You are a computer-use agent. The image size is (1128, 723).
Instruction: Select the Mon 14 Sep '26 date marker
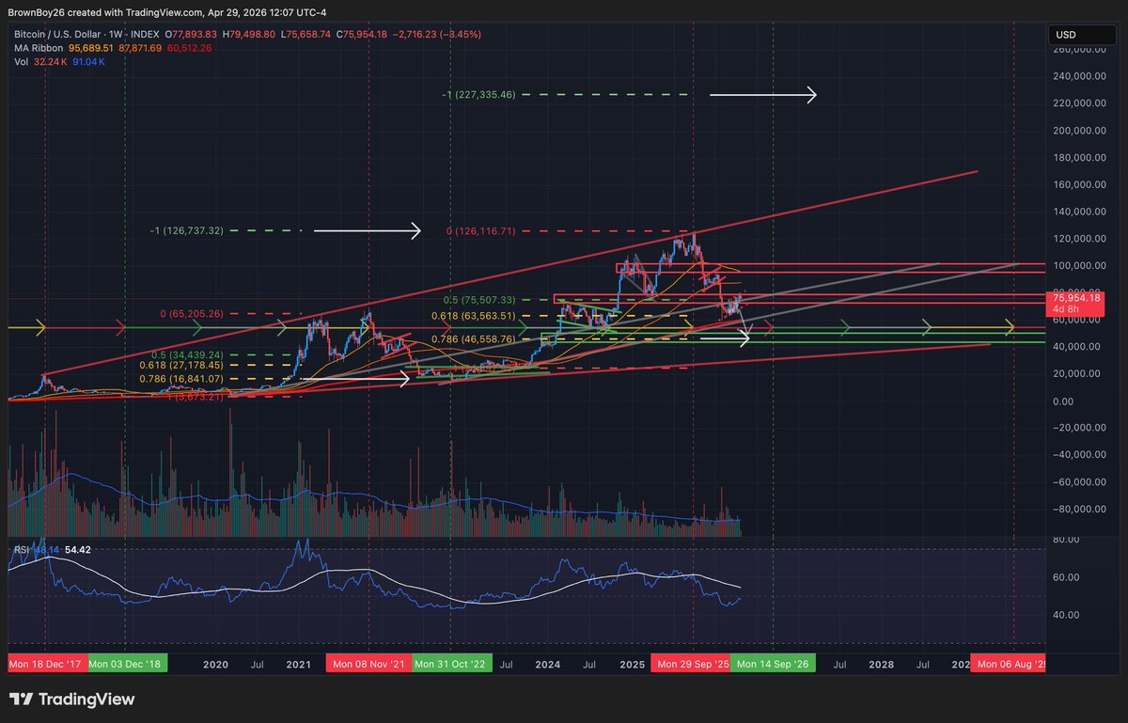click(773, 664)
